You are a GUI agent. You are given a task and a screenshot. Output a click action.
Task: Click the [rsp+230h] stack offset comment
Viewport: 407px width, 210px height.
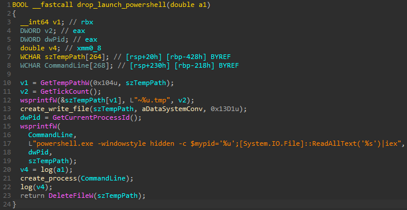[x=151, y=65]
